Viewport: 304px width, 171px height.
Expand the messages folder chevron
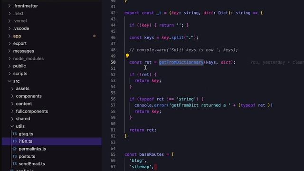(9, 51)
